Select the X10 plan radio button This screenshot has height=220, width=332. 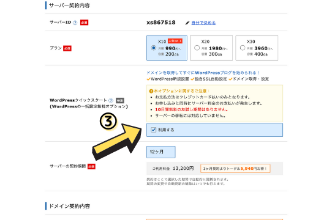coord(154,48)
